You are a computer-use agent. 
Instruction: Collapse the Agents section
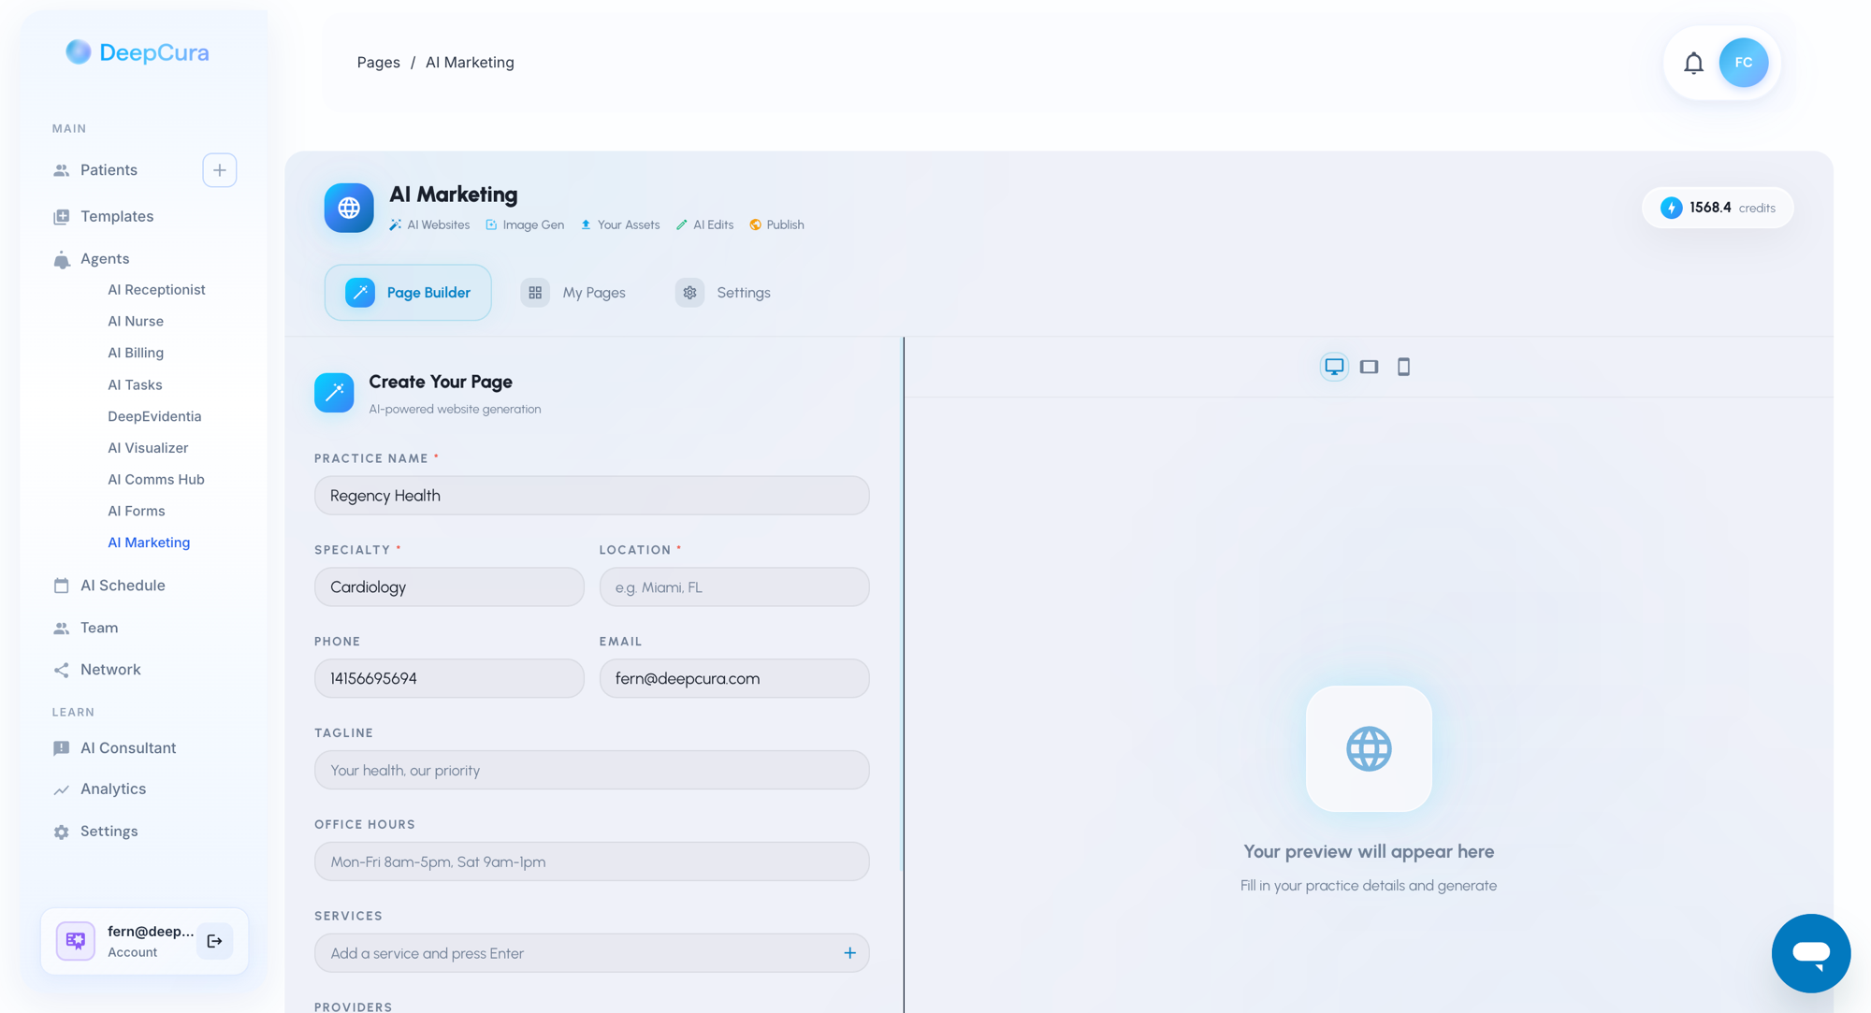point(105,259)
